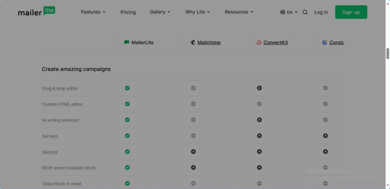Click the globe language icon
This screenshot has height=189, width=390.
[x=283, y=12]
